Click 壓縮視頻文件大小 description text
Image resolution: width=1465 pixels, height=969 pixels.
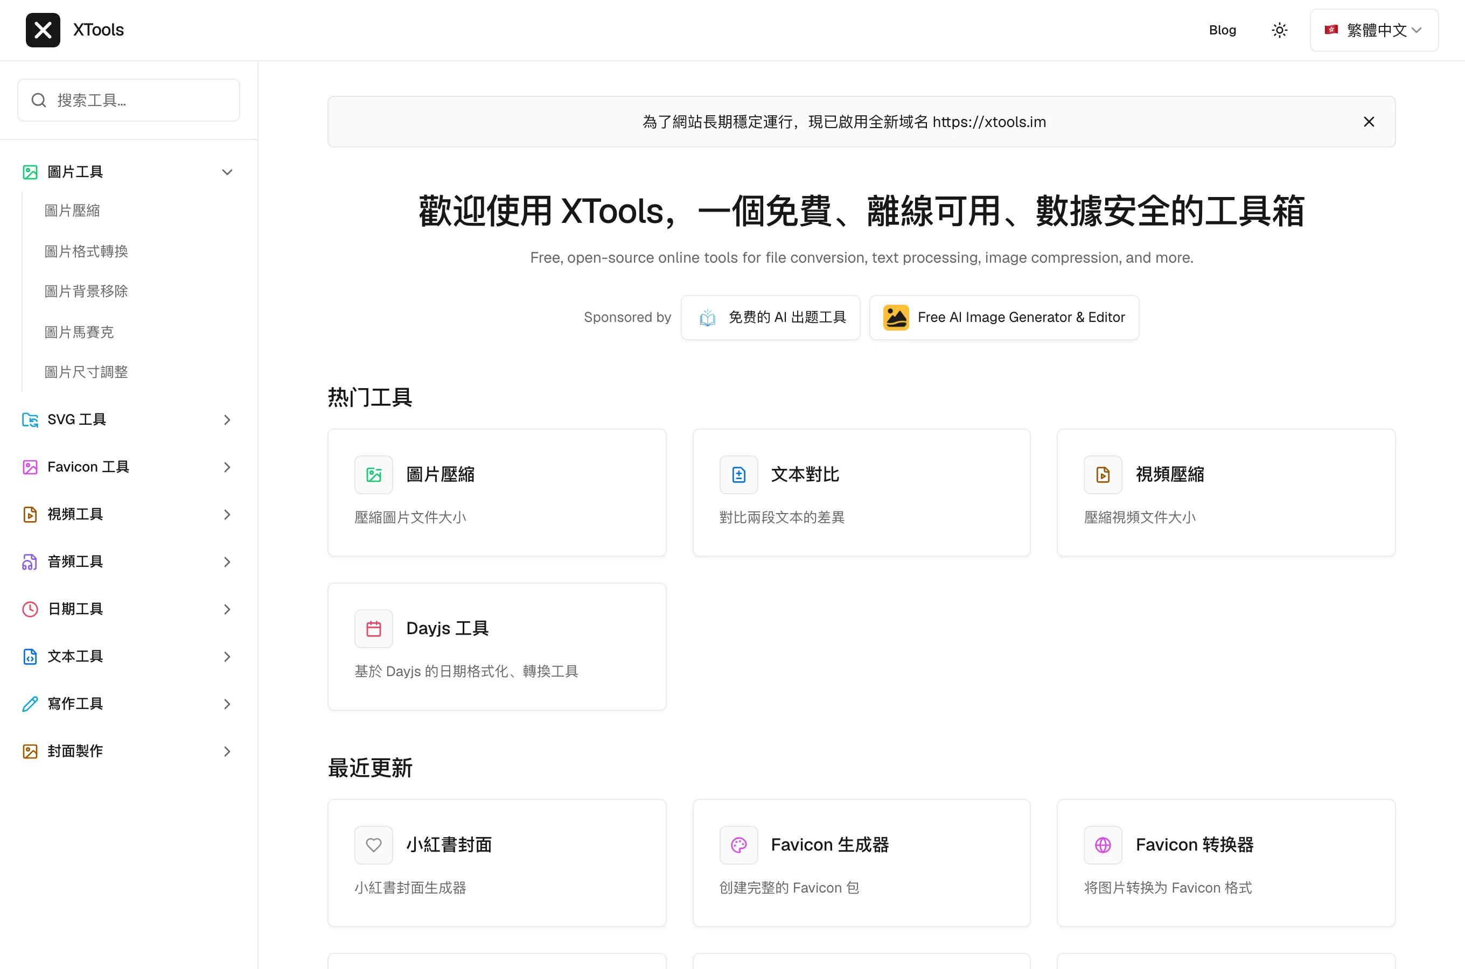[x=1140, y=517]
